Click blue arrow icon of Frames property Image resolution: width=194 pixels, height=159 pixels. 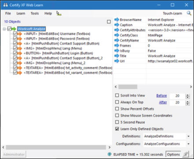(x=117, y=45)
